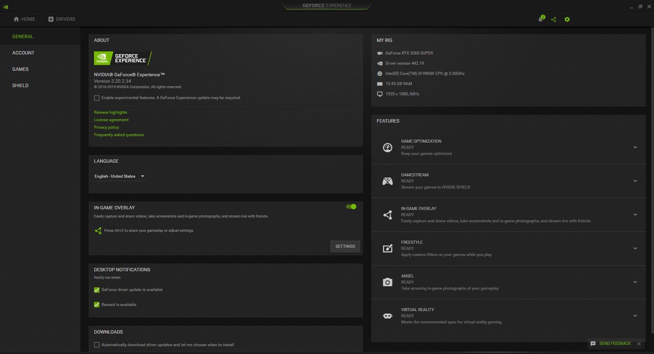Open the English - United States language dropdown
Image resolution: width=654 pixels, height=354 pixels.
pos(120,176)
